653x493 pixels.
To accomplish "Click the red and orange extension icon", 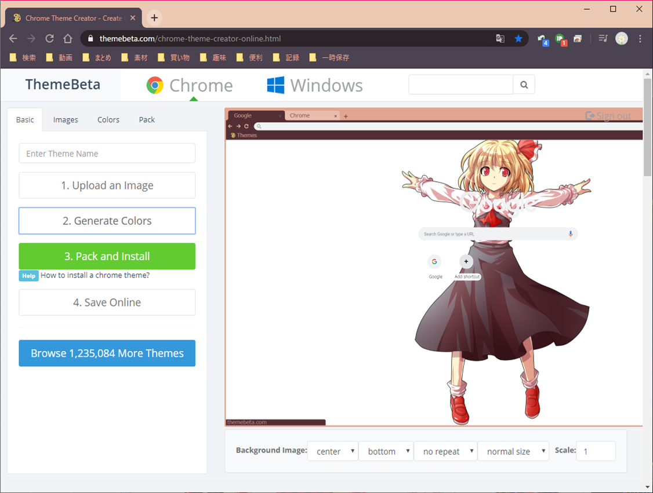I will [x=578, y=39].
